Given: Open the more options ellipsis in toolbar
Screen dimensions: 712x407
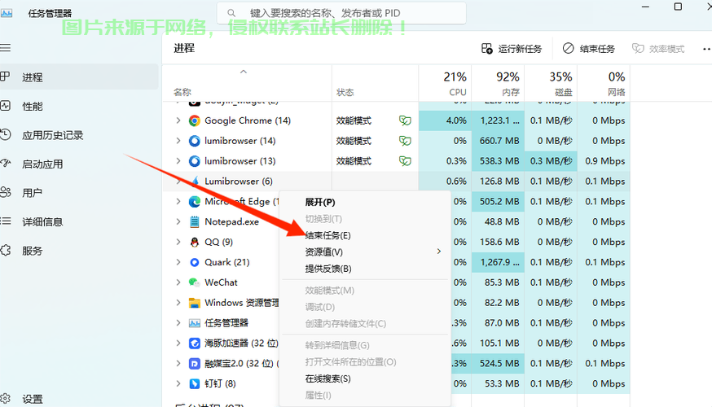Looking at the screenshot, I should 706,49.
